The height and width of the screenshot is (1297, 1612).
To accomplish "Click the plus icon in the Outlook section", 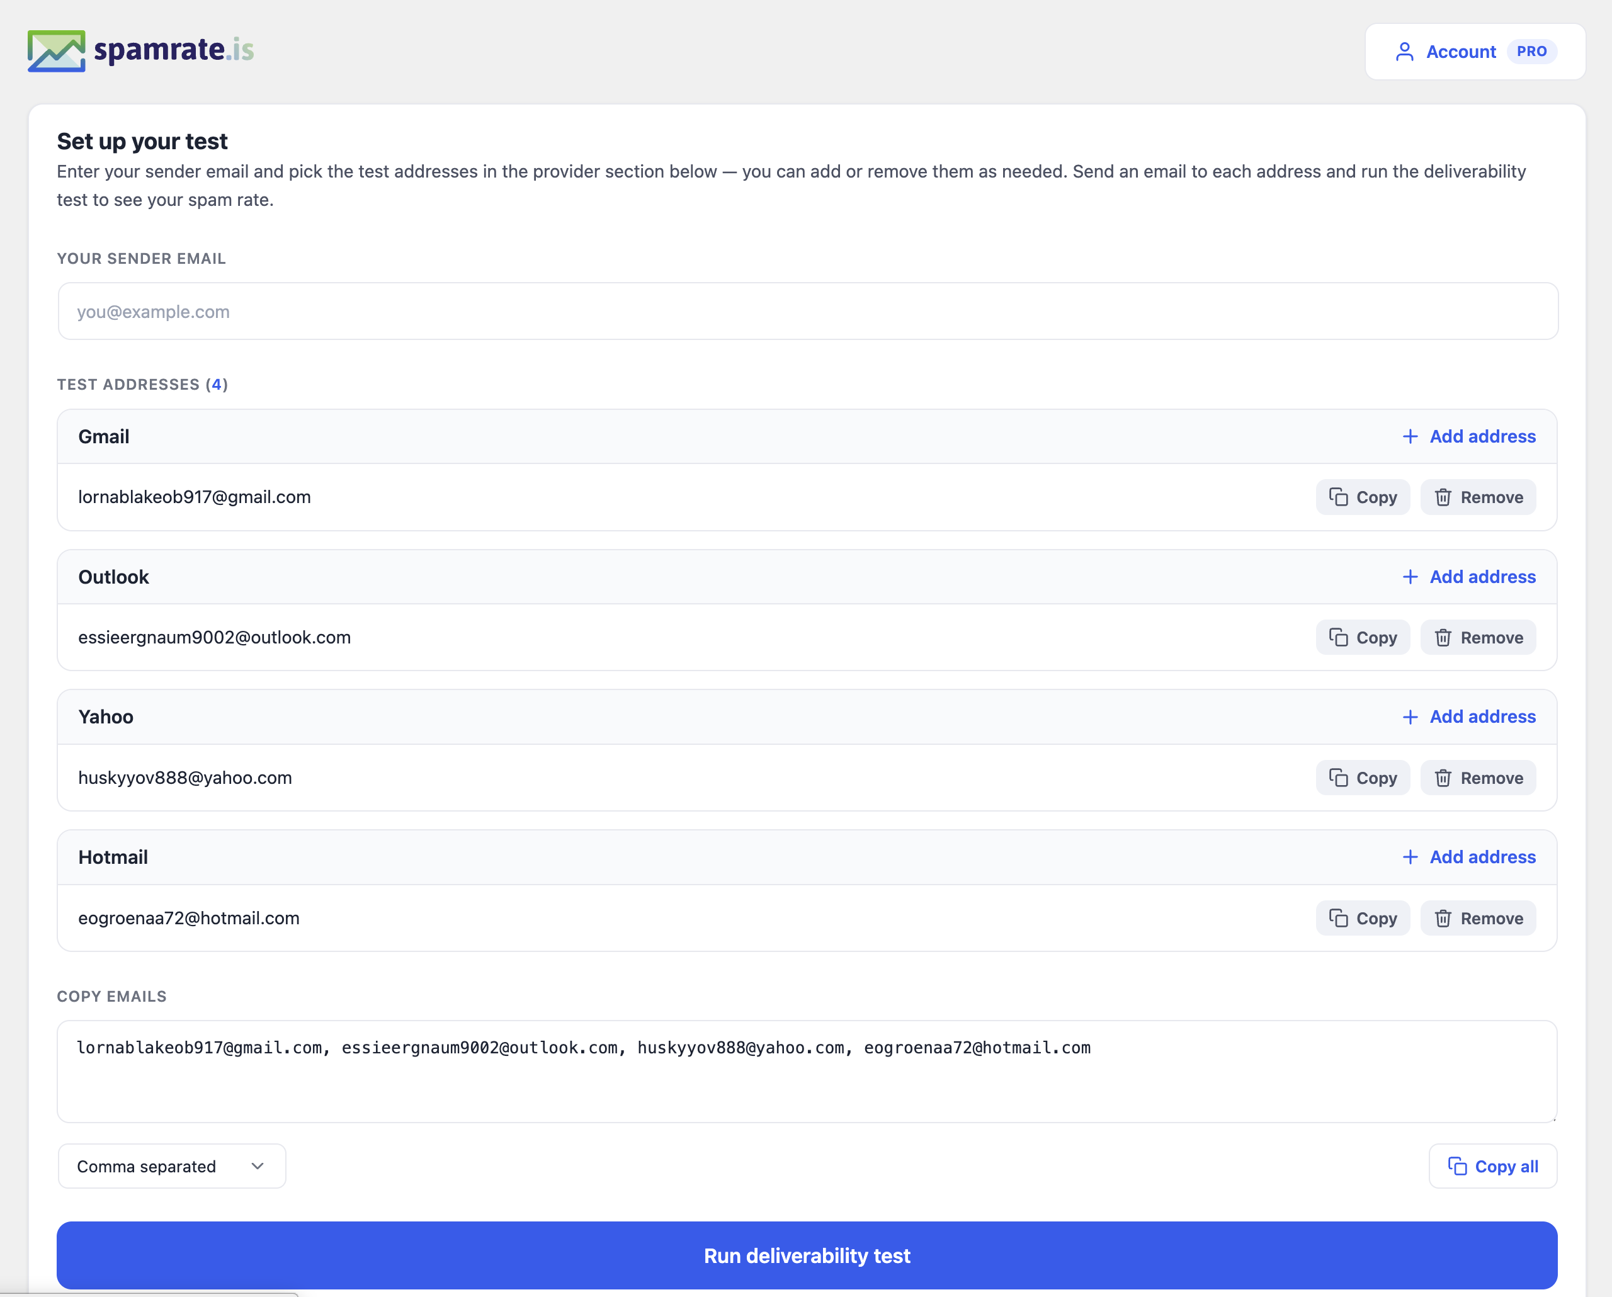I will (x=1410, y=577).
